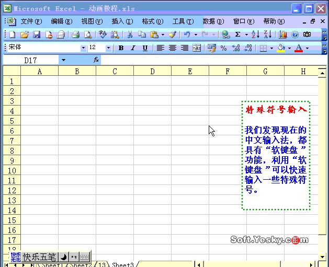This screenshot has width=329, height=267.
Task: Toggle the IME soft keyboard button
Action: (85, 257)
